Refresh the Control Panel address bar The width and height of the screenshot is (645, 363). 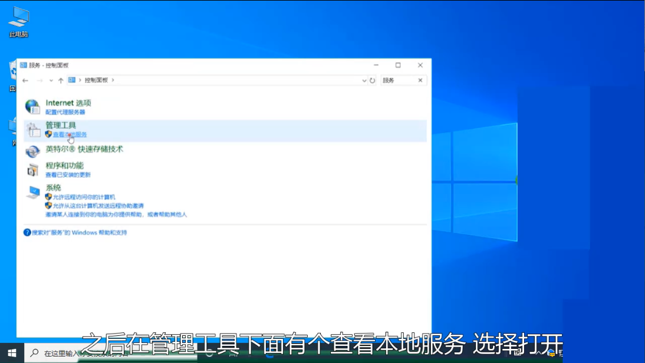[373, 80]
